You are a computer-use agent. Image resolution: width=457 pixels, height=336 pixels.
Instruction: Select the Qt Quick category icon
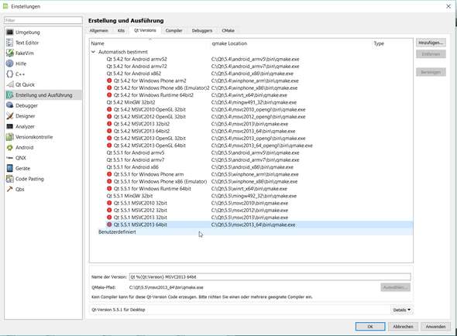click(x=9, y=84)
